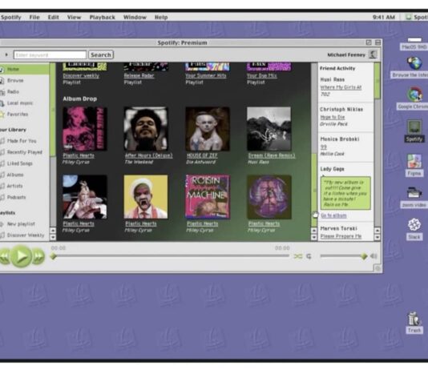The width and height of the screenshot is (428, 370).
Task: Click the main content scrollbar down arrow
Action: [x=314, y=237]
